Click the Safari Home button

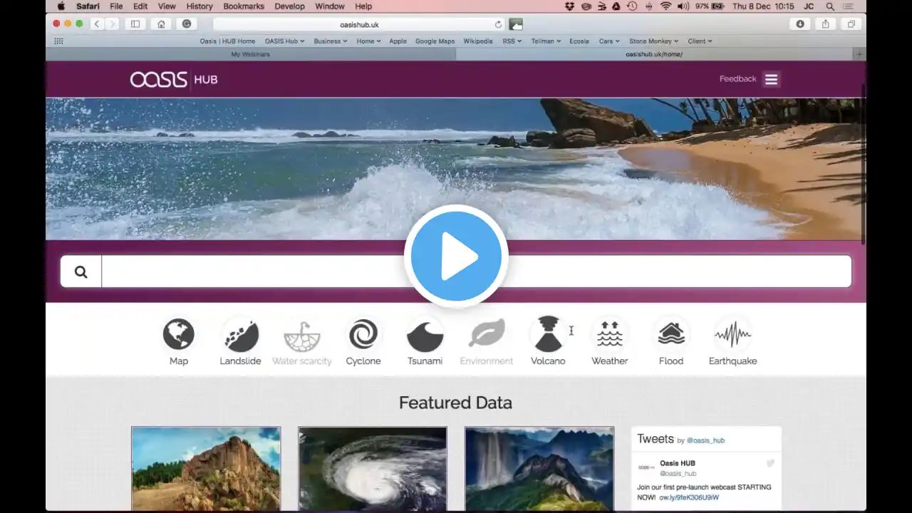coord(161,24)
